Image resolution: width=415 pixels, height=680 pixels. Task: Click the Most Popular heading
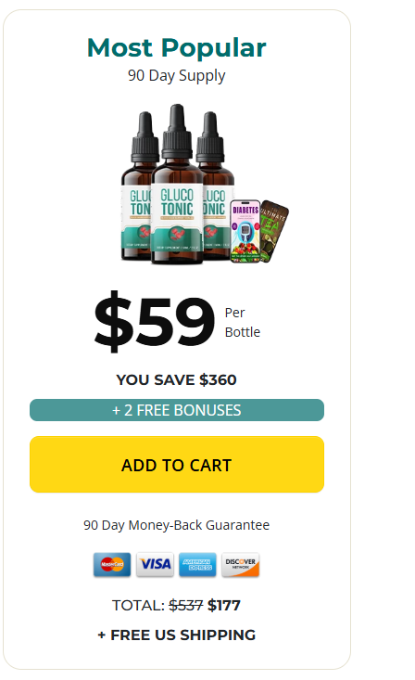[177, 47]
